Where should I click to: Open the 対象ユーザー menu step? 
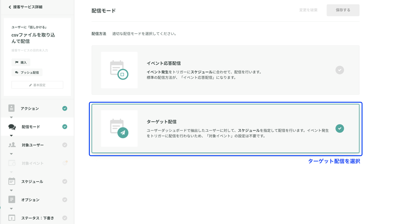point(37,145)
